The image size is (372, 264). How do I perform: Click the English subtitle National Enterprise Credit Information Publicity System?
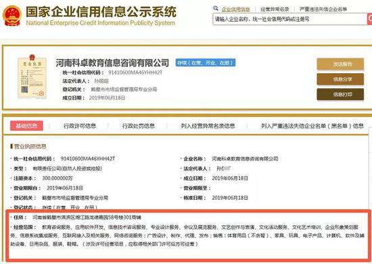coord(101,23)
